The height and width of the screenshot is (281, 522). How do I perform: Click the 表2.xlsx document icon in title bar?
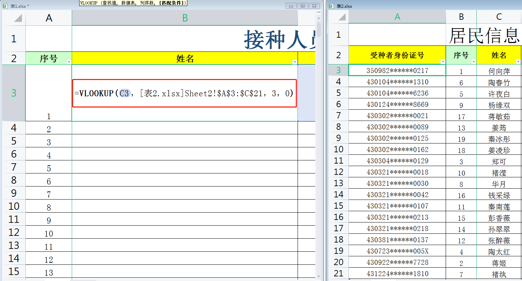click(x=331, y=6)
